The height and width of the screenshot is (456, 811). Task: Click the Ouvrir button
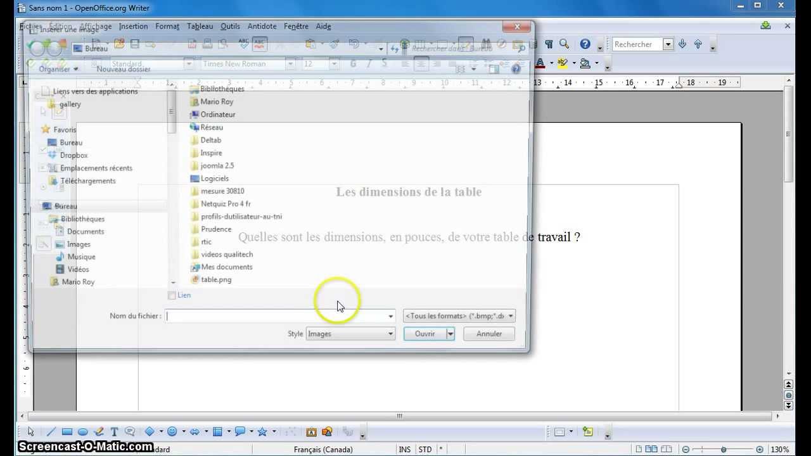pyautogui.click(x=425, y=334)
